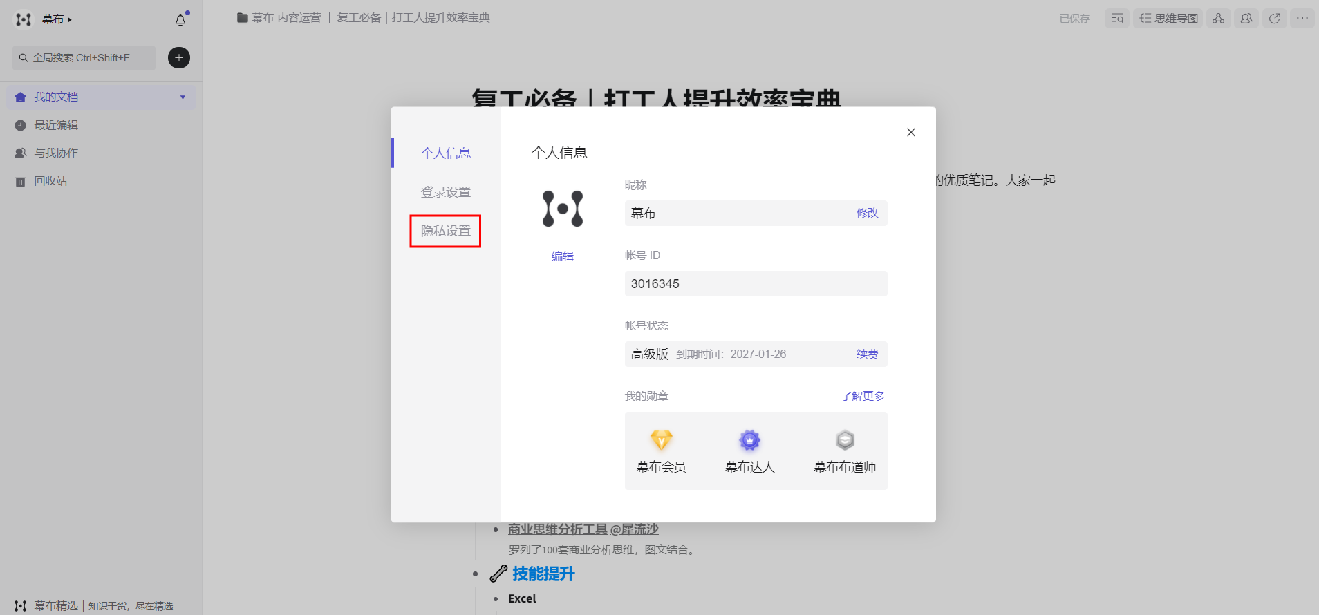Click the structure diagram toolbar icon
The height and width of the screenshot is (615, 1319).
1219,19
